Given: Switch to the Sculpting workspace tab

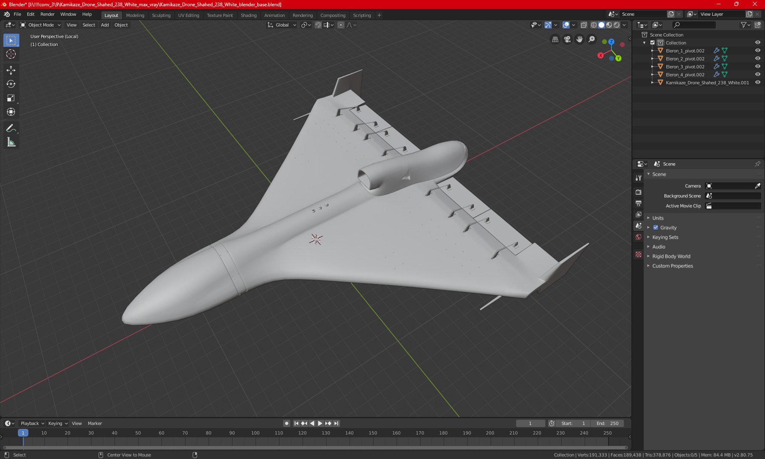Looking at the screenshot, I should point(161,15).
